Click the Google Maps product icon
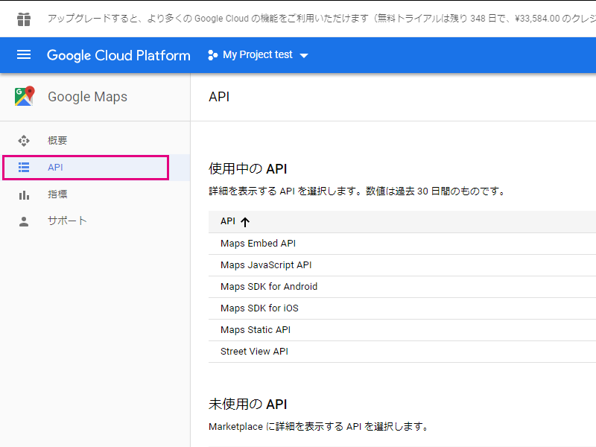Image resolution: width=596 pixels, height=447 pixels. click(23, 97)
